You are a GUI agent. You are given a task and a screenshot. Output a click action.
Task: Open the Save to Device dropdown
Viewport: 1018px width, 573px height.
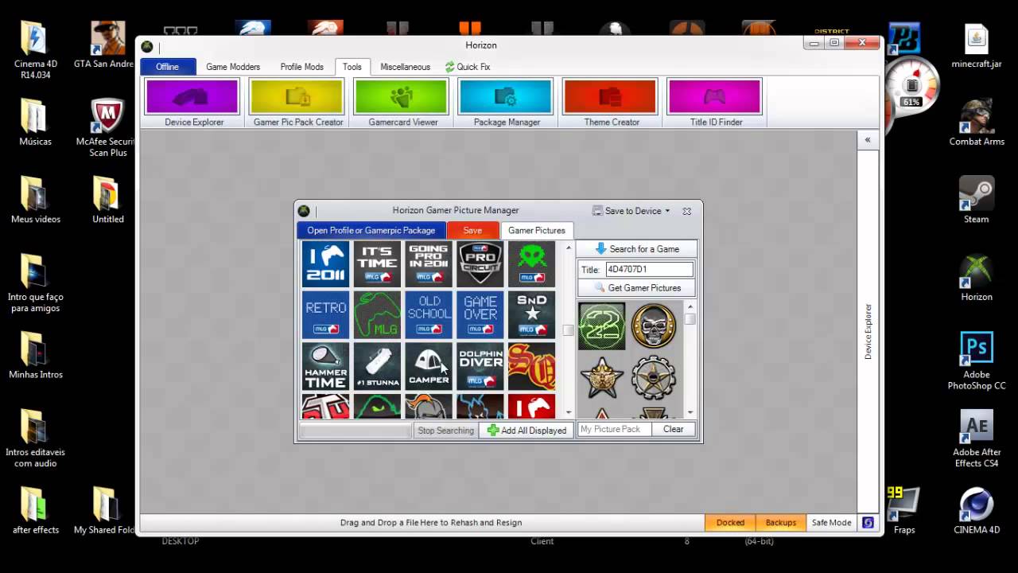pyautogui.click(x=631, y=211)
